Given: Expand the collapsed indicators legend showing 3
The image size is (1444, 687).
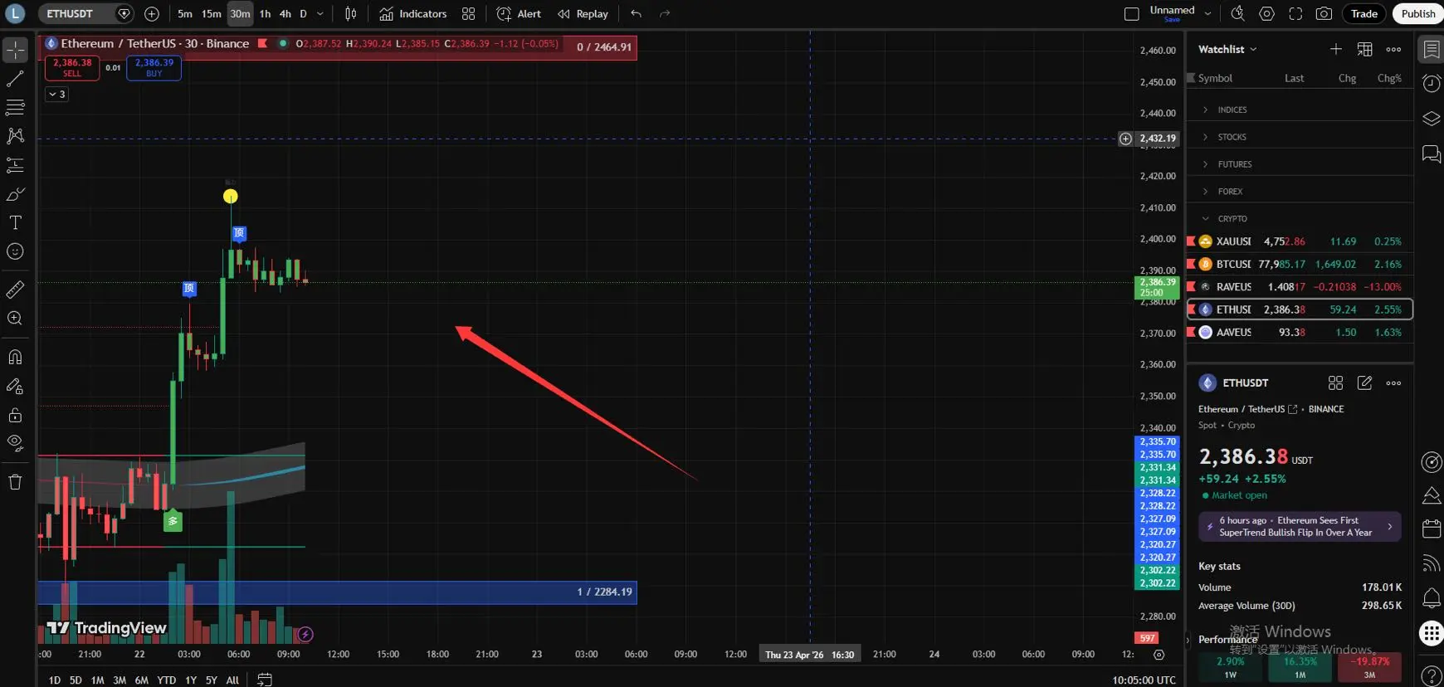Looking at the screenshot, I should pyautogui.click(x=56, y=95).
